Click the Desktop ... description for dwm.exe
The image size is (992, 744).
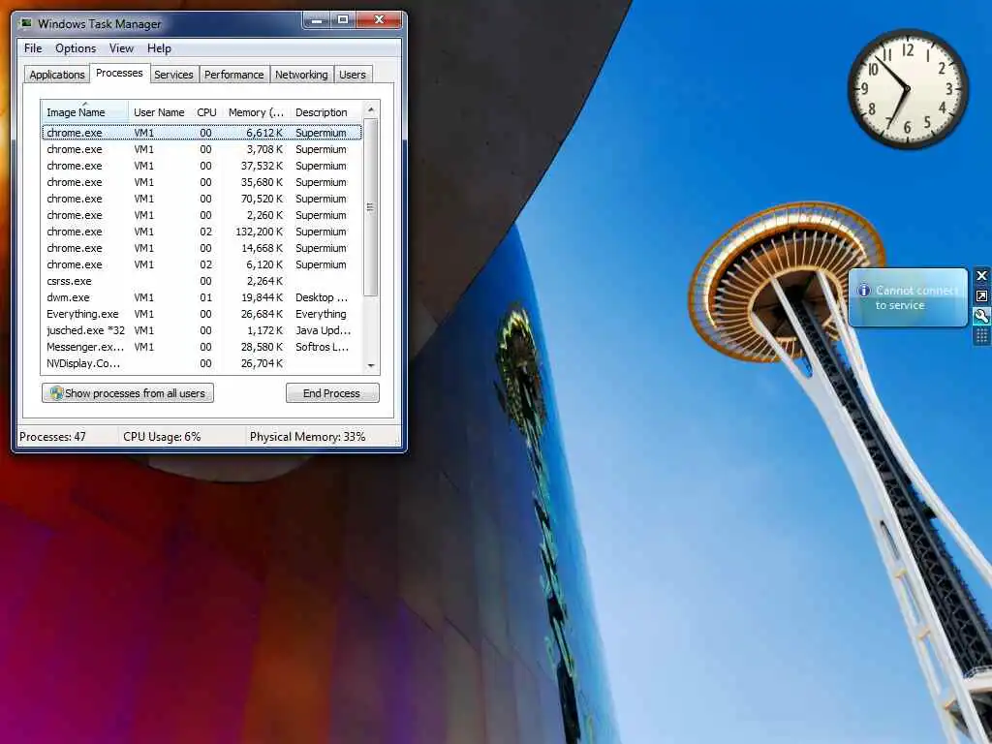pos(322,297)
